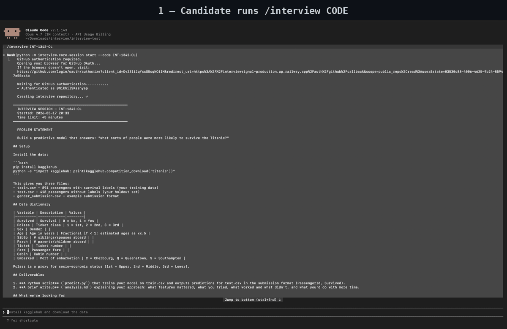Click 'gender_submission.csv – example submission format' line
The width and height of the screenshot is (507, 329).
coord(66,196)
